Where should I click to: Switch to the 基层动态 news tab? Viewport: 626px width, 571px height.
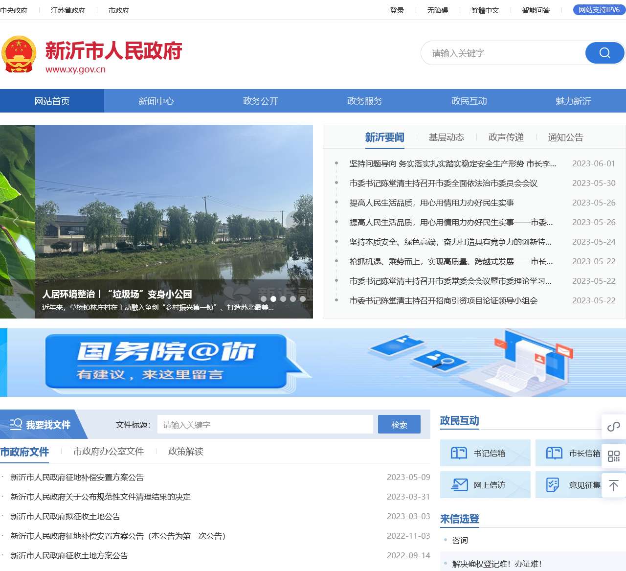(447, 137)
